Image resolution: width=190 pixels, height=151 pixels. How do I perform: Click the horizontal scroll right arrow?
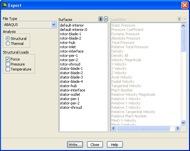[x=177, y=128]
